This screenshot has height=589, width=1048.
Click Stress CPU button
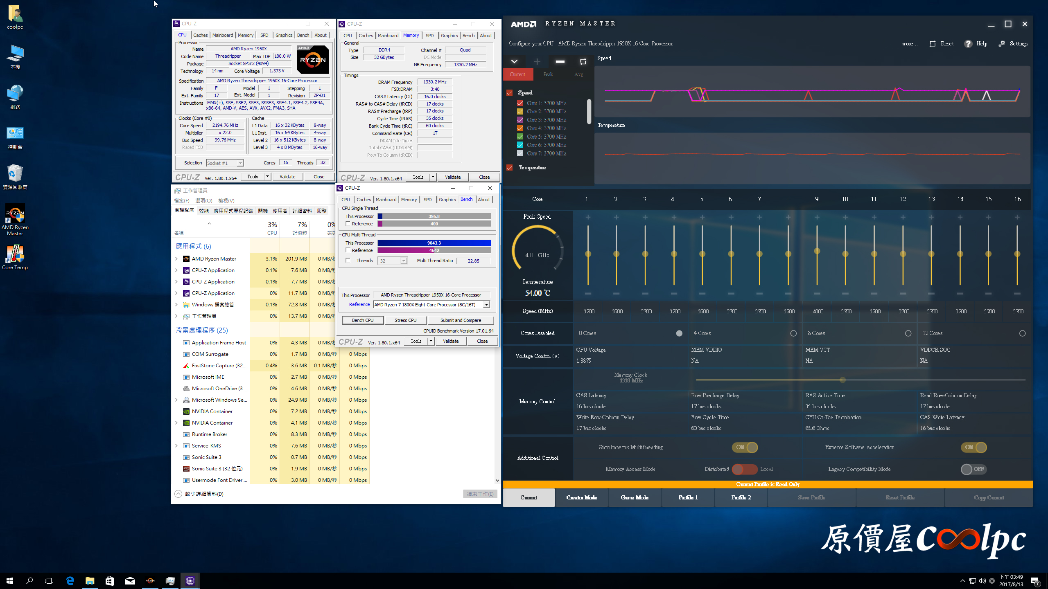pyautogui.click(x=406, y=320)
